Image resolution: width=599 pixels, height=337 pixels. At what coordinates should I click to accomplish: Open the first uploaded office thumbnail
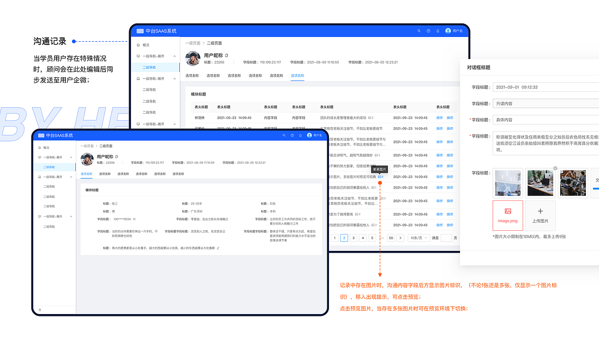(x=508, y=183)
